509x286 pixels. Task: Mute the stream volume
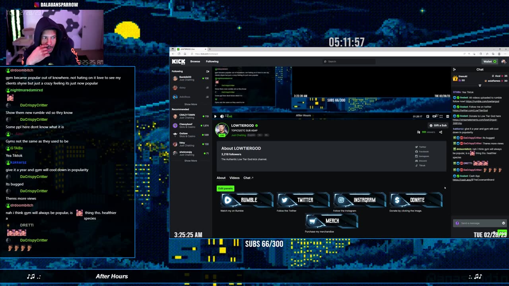coord(222,116)
